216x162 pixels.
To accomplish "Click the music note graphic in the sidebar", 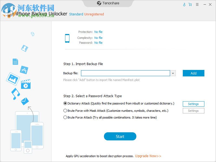I will click(x=15, y=93).
